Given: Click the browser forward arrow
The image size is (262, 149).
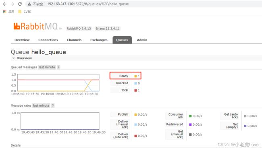Looking at the screenshot, I should click(x=12, y=4).
